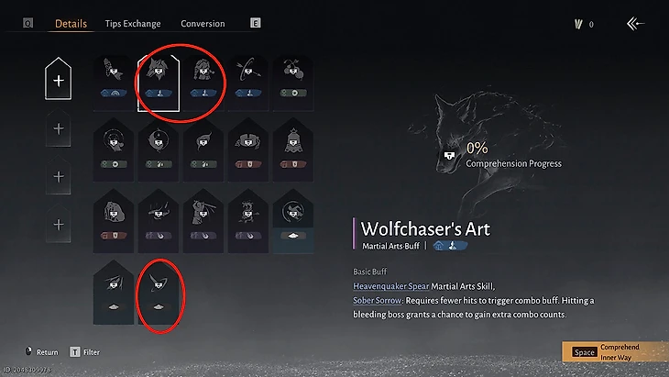Viewport: 669px width, 377px height.
Task: Switch to the Details tab
Action: 71,24
